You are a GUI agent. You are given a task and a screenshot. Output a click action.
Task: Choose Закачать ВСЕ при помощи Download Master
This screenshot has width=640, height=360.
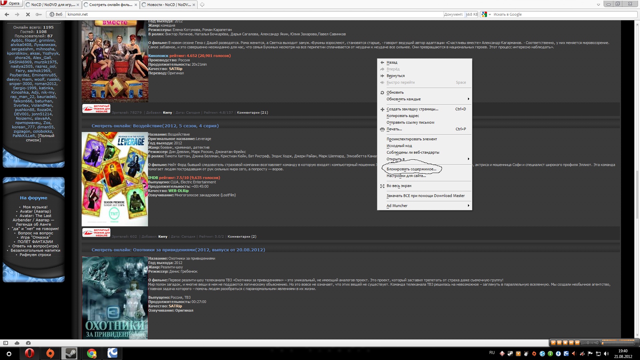click(425, 196)
